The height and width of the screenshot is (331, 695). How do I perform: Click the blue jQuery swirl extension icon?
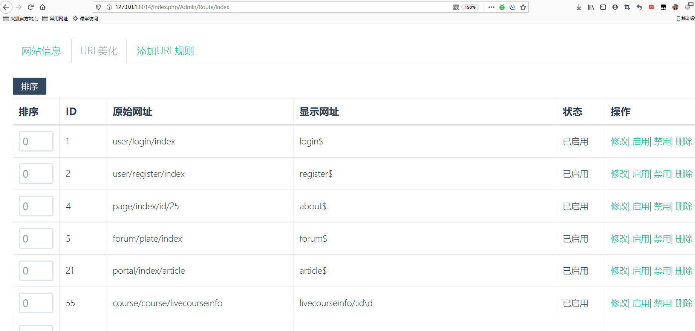click(513, 7)
